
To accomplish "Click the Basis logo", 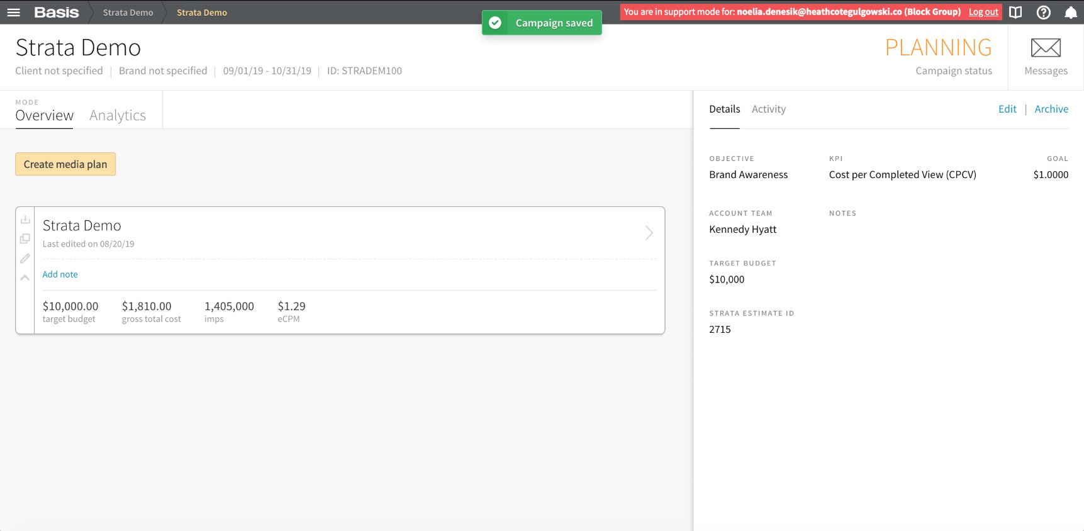I will (57, 13).
